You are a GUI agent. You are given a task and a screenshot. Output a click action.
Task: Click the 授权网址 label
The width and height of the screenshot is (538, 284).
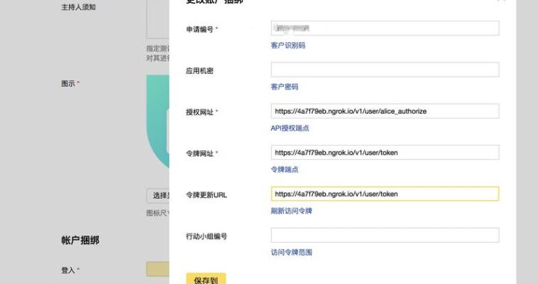(x=200, y=112)
